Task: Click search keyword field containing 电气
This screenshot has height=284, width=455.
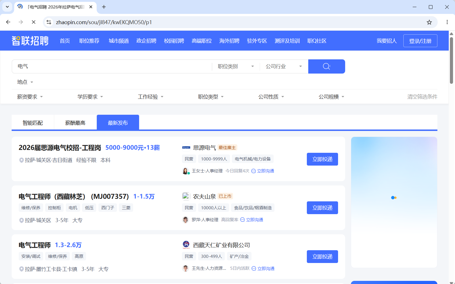Action: coord(112,66)
